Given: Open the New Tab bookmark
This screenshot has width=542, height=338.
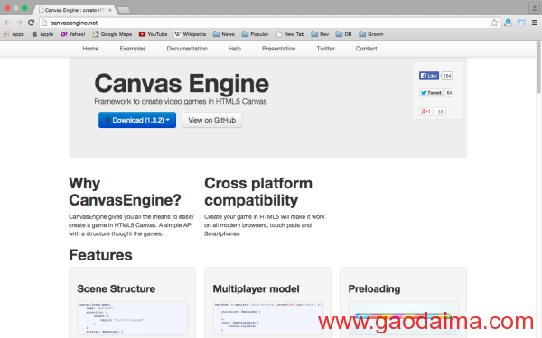Looking at the screenshot, I should coord(290,34).
